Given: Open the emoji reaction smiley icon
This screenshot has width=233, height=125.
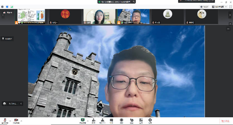Looking at the screenshot, I should pyautogui.click(x=4, y=104).
